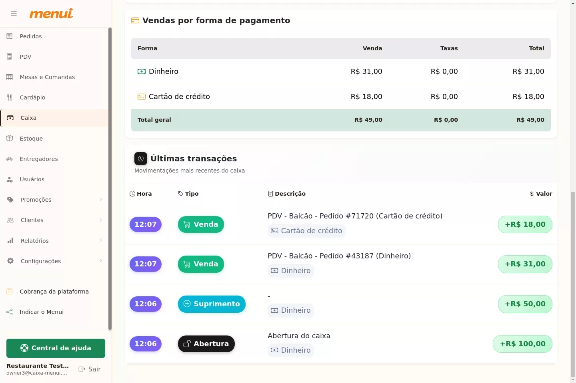576x383 pixels.
Task: Click the Indicar o Menui share icon
Action: pyautogui.click(x=10, y=312)
